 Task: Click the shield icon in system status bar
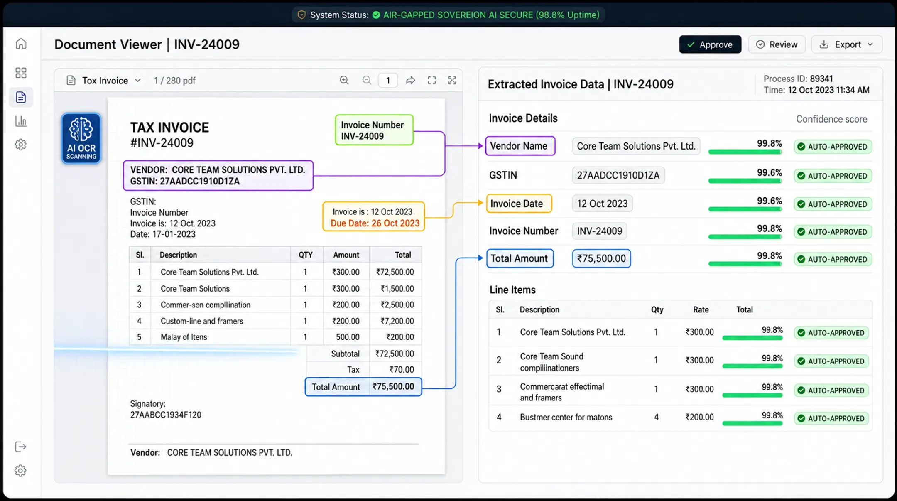pyautogui.click(x=302, y=15)
